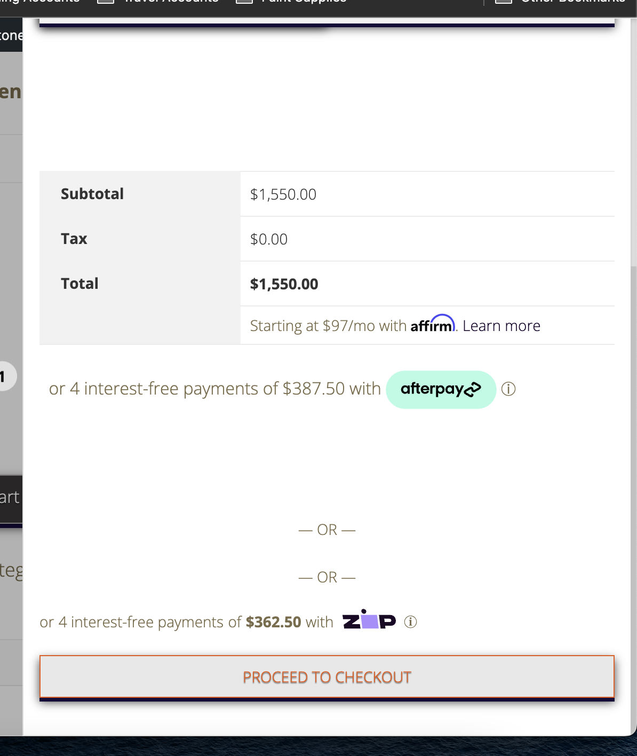Image resolution: width=637 pixels, height=756 pixels.
Task: Click the Zip logo
Action: coord(369,620)
